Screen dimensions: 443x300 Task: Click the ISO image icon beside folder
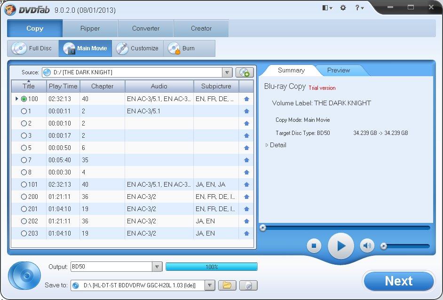pos(248,285)
